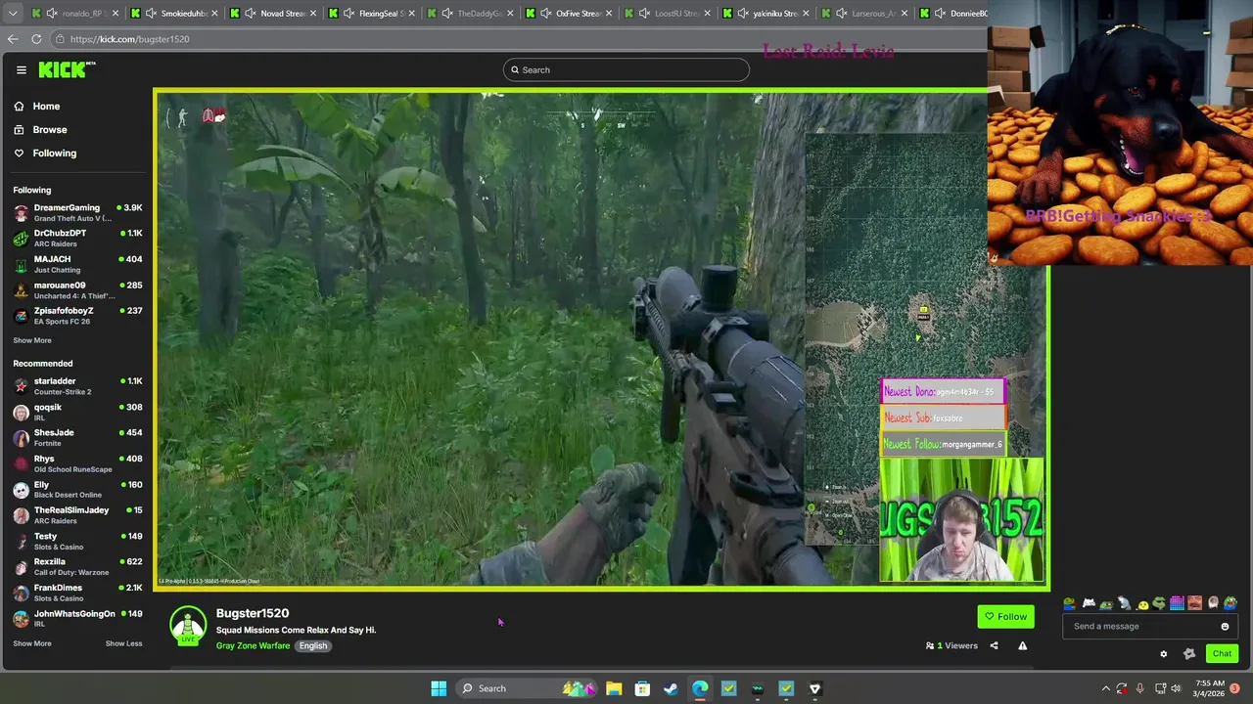This screenshot has height=704, width=1253.
Task: Close the LoostRU Stream tab
Action: (708, 14)
